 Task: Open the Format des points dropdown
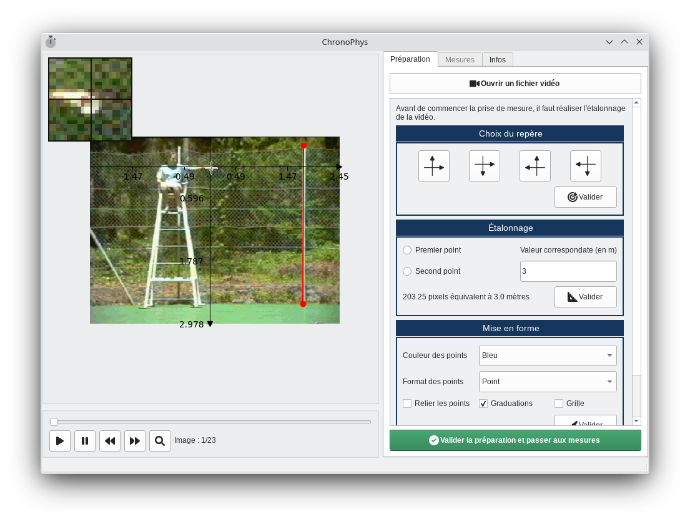[547, 382]
